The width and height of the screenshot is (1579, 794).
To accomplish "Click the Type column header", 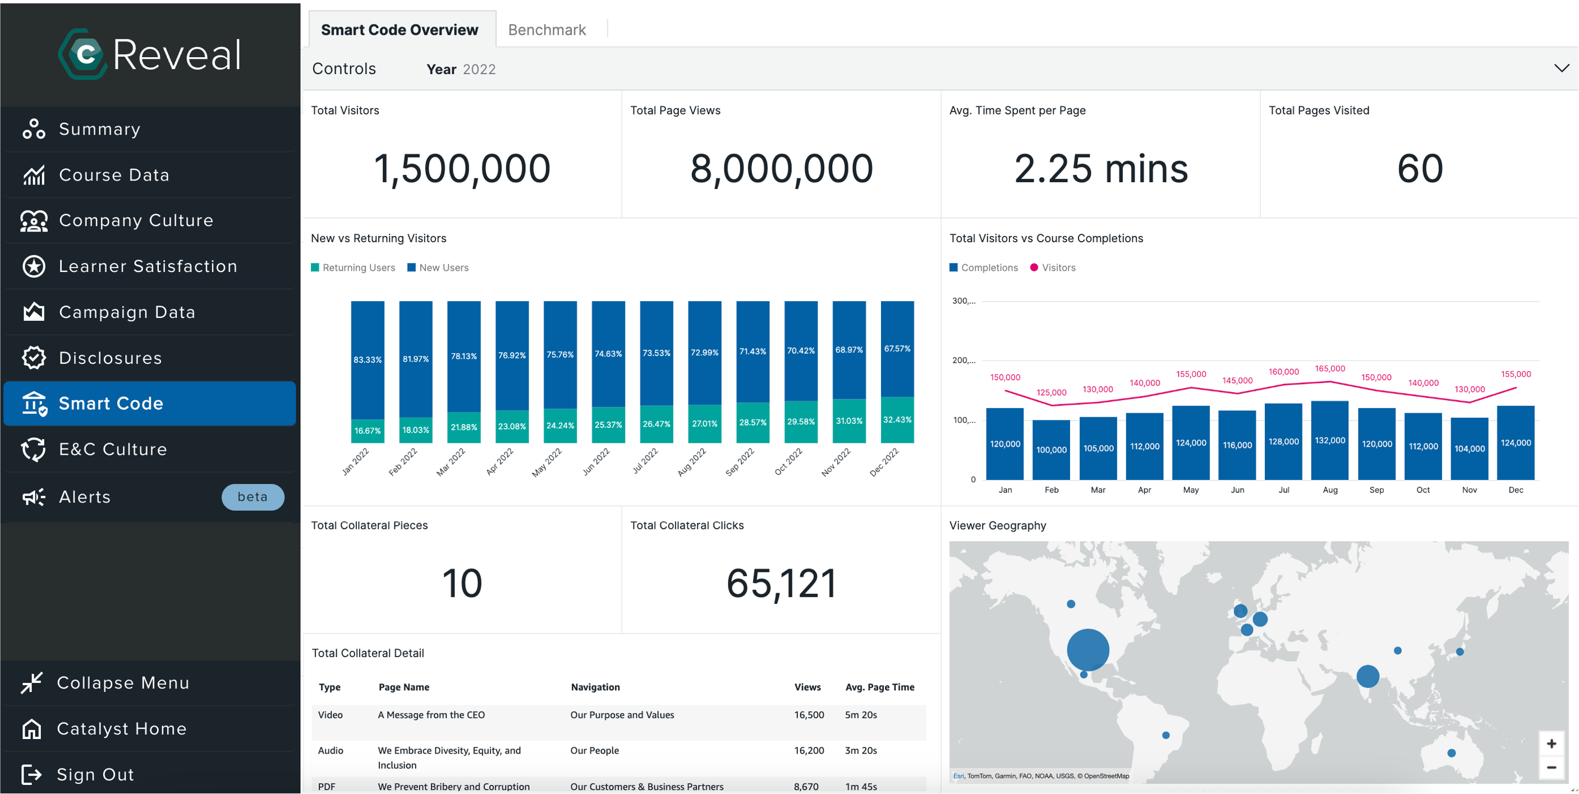I will [x=330, y=687].
